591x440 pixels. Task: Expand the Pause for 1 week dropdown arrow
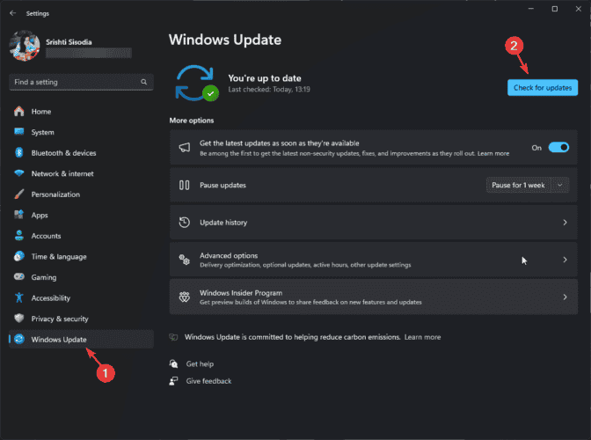[560, 185]
